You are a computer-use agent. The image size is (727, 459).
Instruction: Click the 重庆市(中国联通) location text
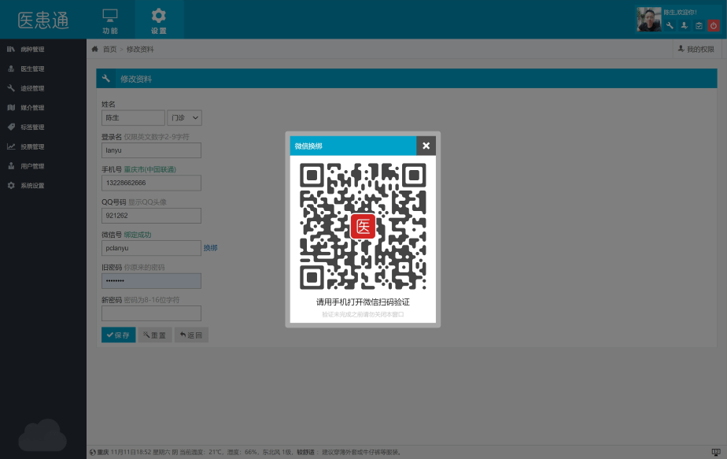(150, 169)
